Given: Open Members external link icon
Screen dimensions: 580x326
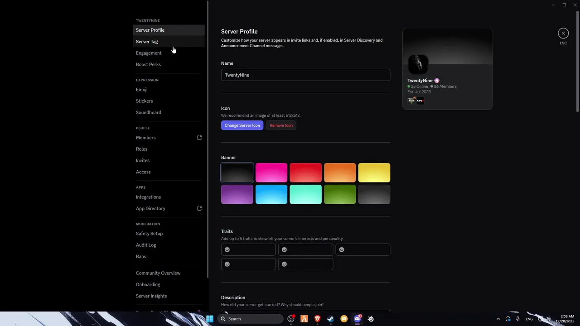Looking at the screenshot, I should (199, 138).
